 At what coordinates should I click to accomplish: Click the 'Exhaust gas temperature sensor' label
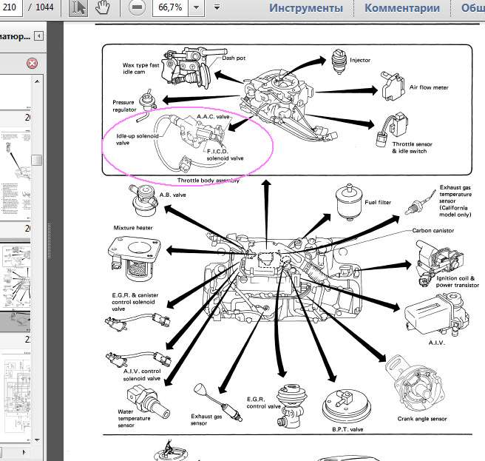coord(455,201)
